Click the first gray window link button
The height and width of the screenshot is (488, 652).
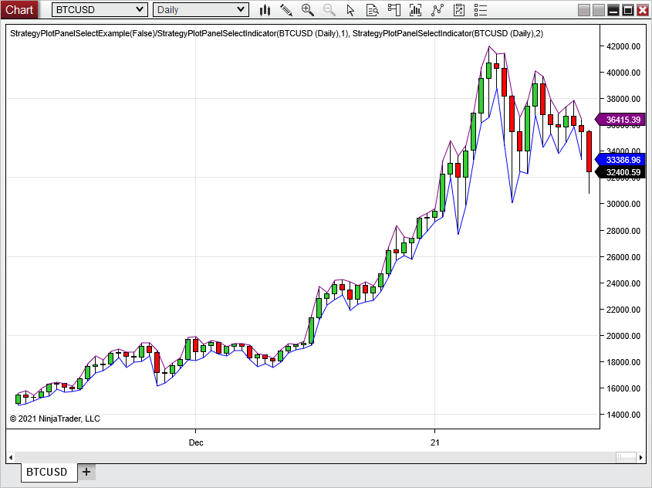coord(584,10)
